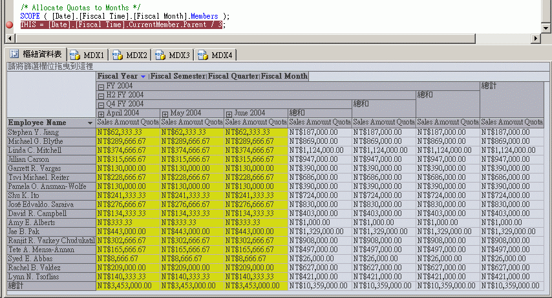This screenshot has width=552, height=298.
Task: Select row Linda C. Mitchell
Action: point(52,150)
